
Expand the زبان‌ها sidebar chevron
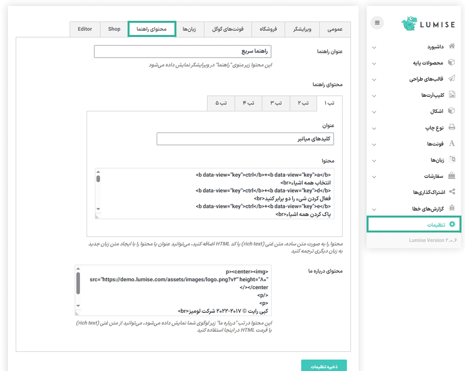click(374, 161)
